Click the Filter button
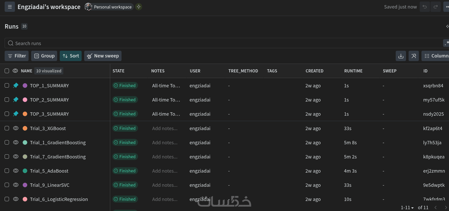 coord(17,56)
